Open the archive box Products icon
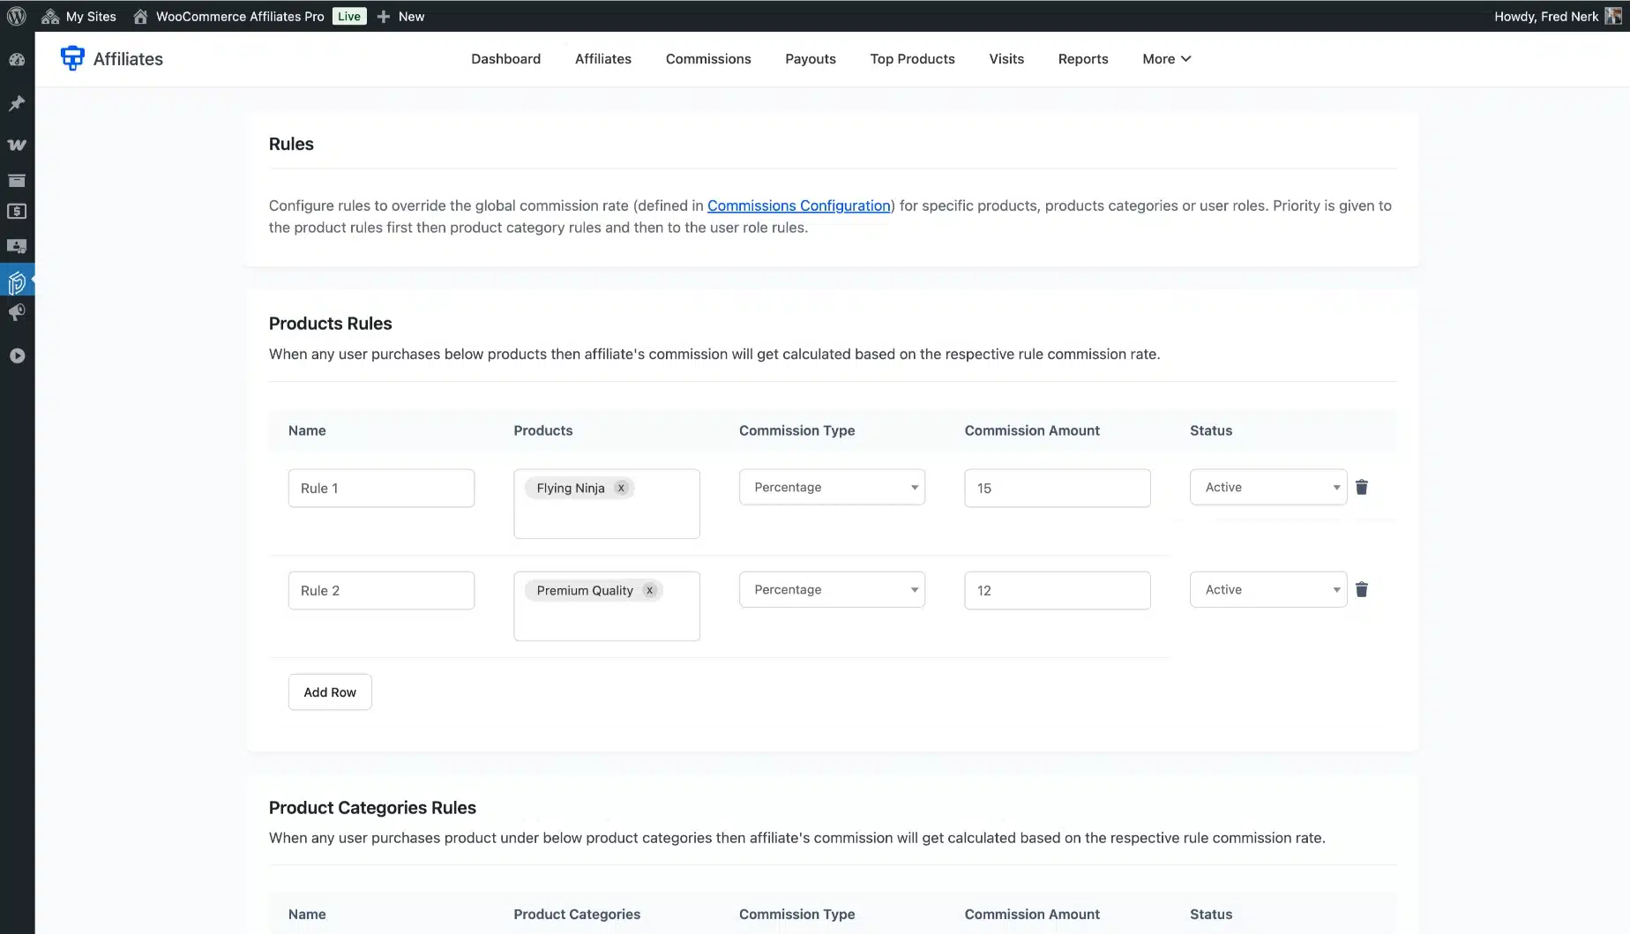Image resolution: width=1630 pixels, height=934 pixels. (x=17, y=181)
